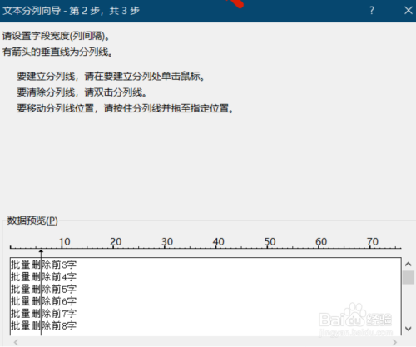Click the help question mark icon
416x347 pixels.
(372, 11)
